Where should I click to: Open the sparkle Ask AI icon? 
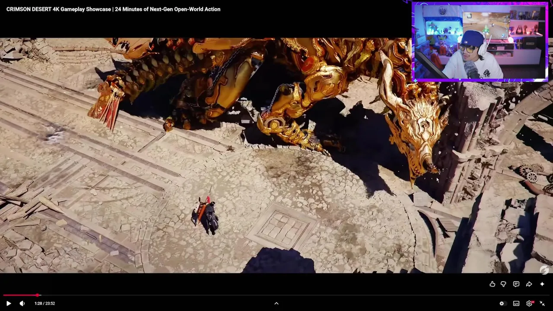542,284
